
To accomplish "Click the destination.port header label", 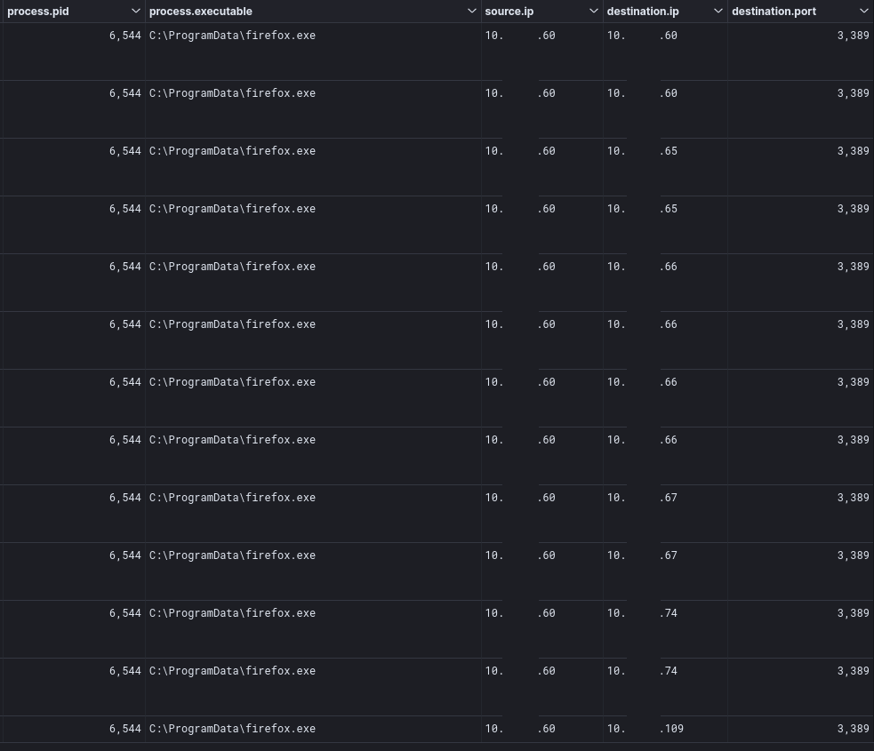I will click(774, 12).
